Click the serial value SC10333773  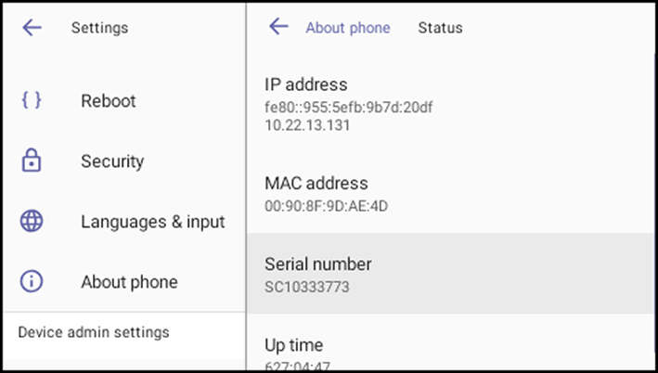[307, 287]
